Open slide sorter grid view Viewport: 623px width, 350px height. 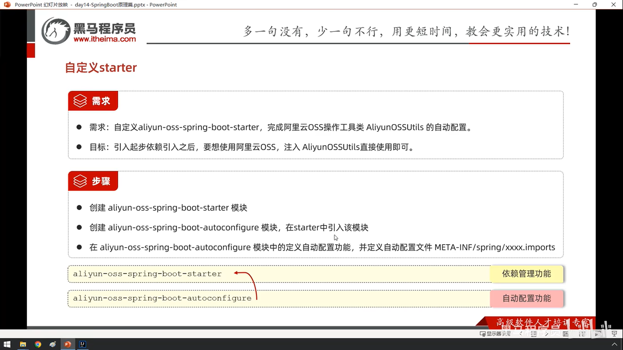(582, 334)
